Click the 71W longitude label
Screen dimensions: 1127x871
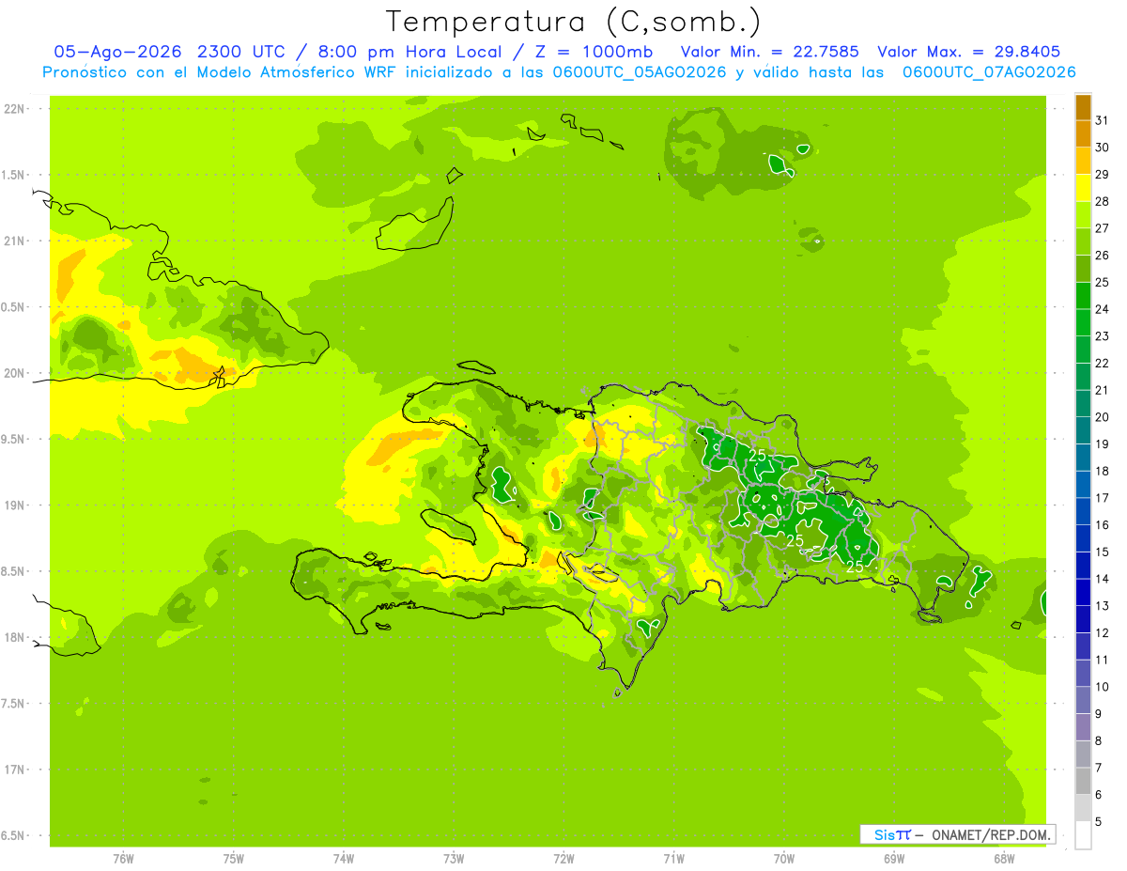tap(673, 859)
